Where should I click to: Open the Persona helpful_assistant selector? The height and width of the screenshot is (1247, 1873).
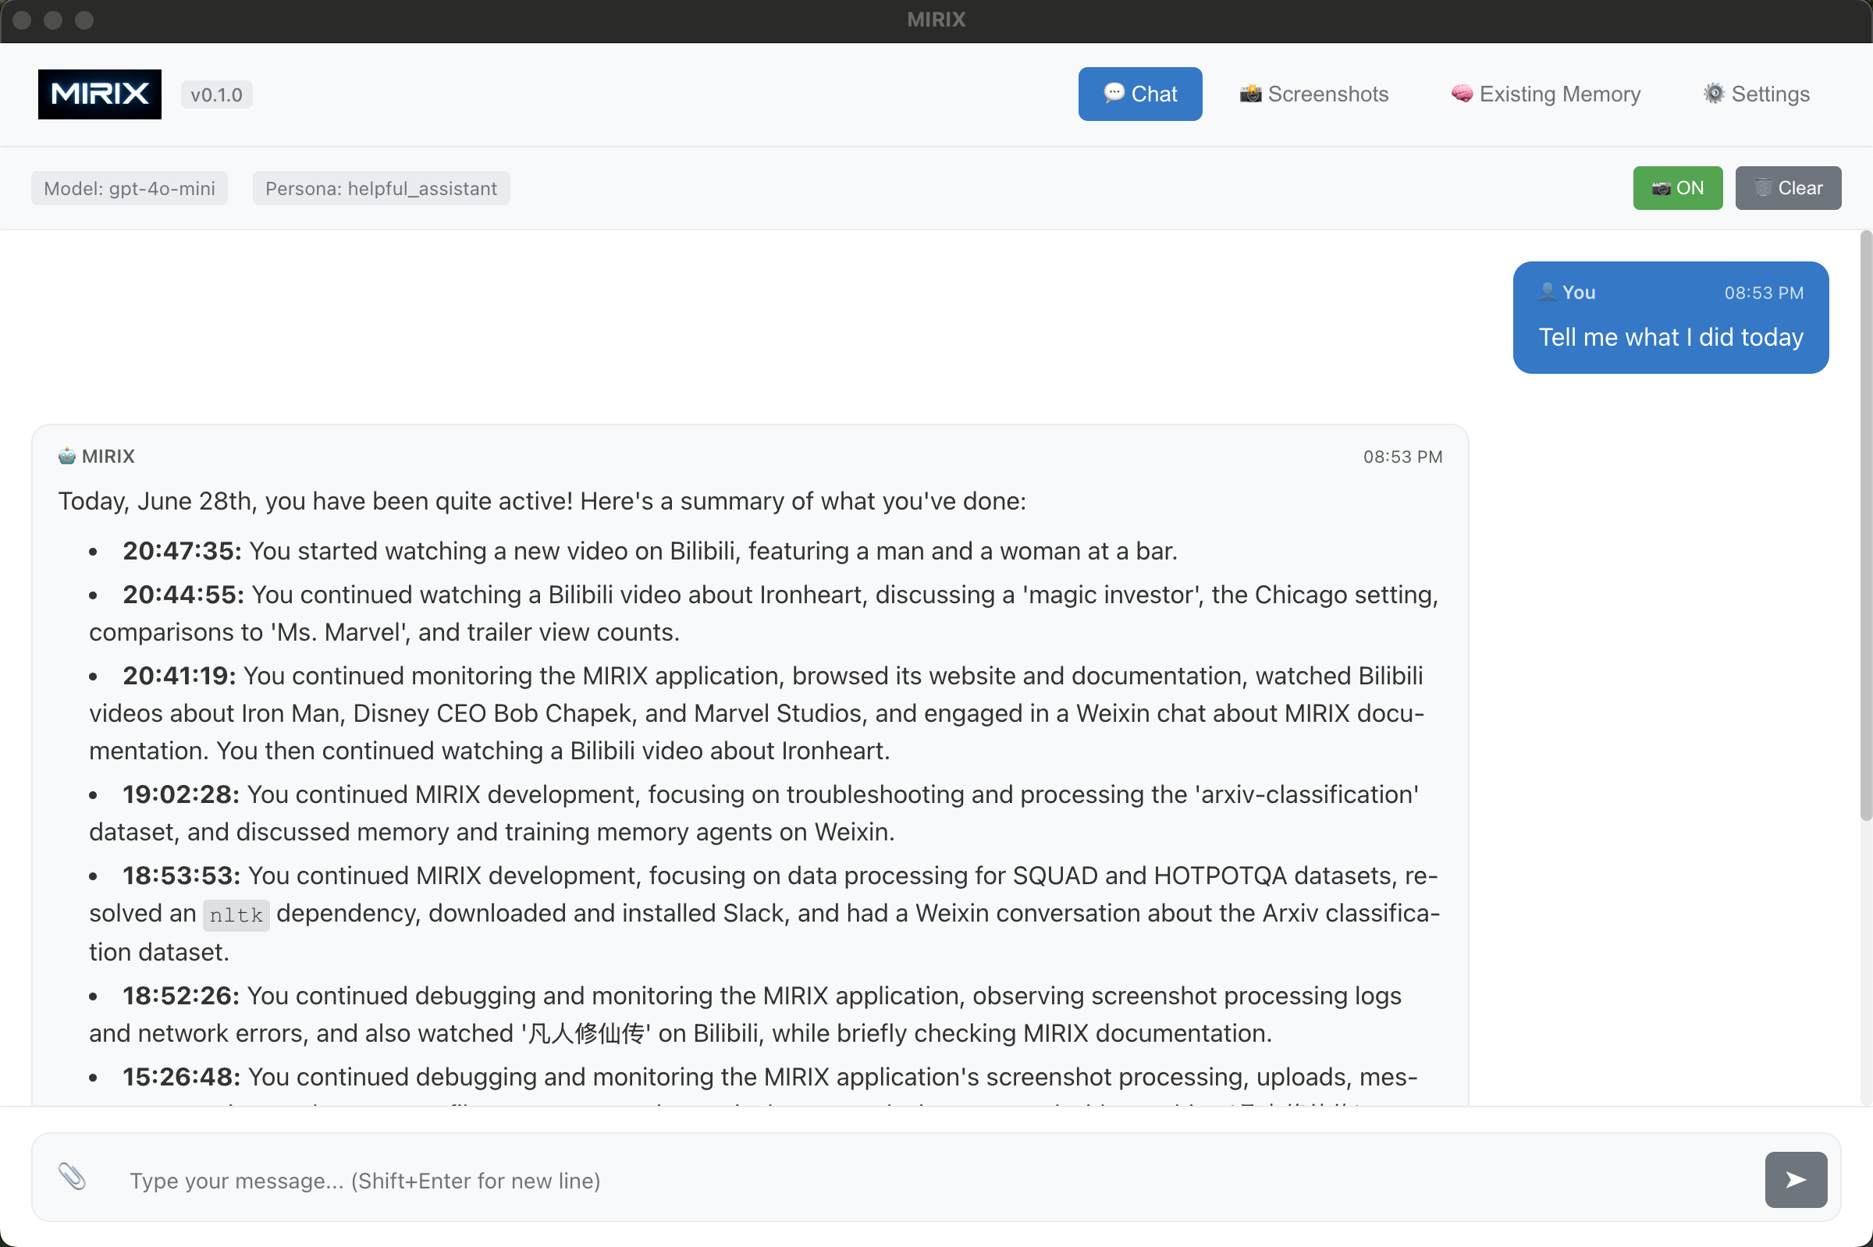pos(381,188)
